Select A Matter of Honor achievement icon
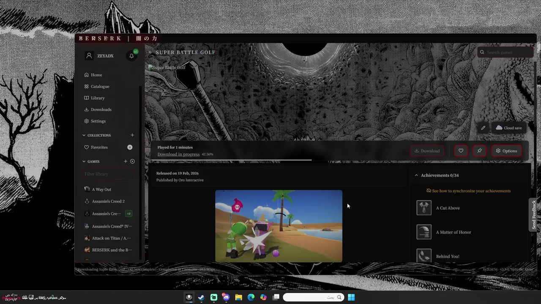The image size is (541, 304). pyautogui.click(x=424, y=232)
